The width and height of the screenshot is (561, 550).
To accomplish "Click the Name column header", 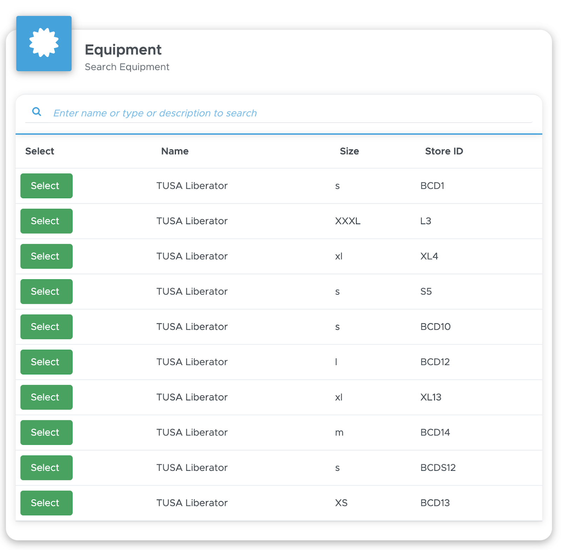I will [x=175, y=151].
